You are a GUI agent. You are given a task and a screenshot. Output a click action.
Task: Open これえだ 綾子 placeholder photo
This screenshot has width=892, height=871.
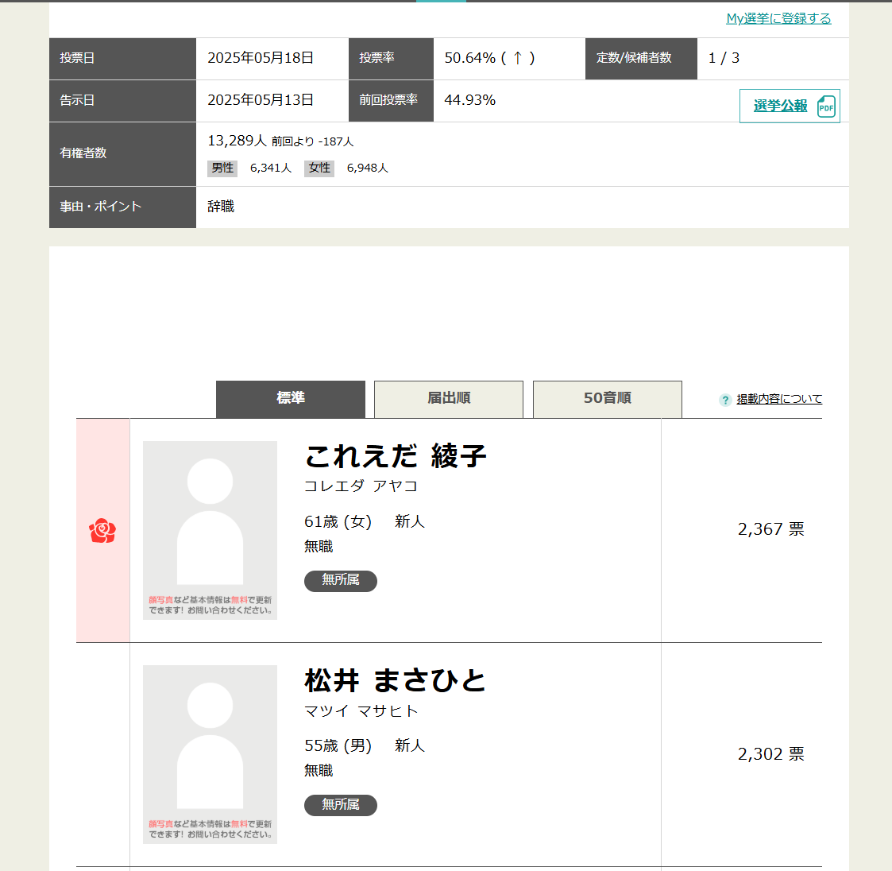[x=210, y=530]
